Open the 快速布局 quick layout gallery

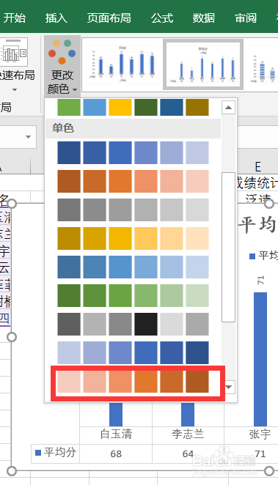pos(15,65)
